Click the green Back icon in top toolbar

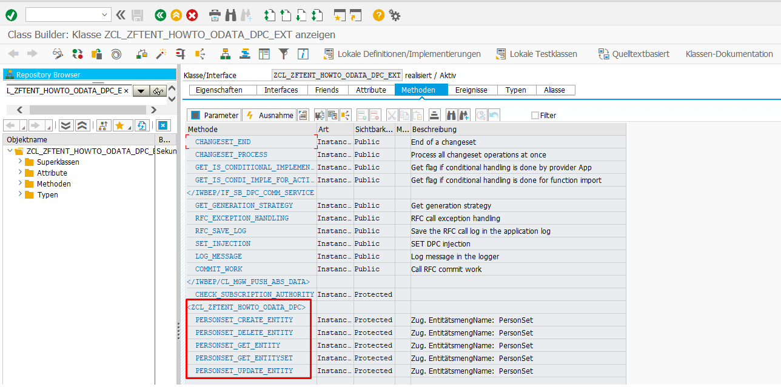pos(160,15)
